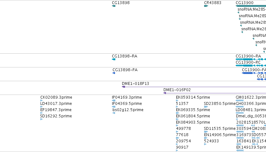266x152 pixels.
Task: Click the DME1-018P13 arrowhead glyph
Action: [123, 87]
